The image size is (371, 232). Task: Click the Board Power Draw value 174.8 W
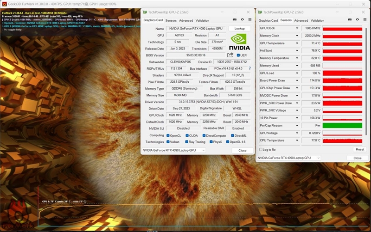pos(311,80)
